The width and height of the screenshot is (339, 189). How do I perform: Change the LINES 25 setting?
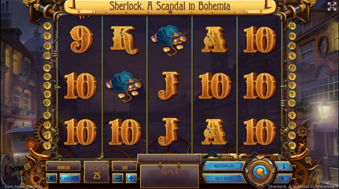(96, 172)
